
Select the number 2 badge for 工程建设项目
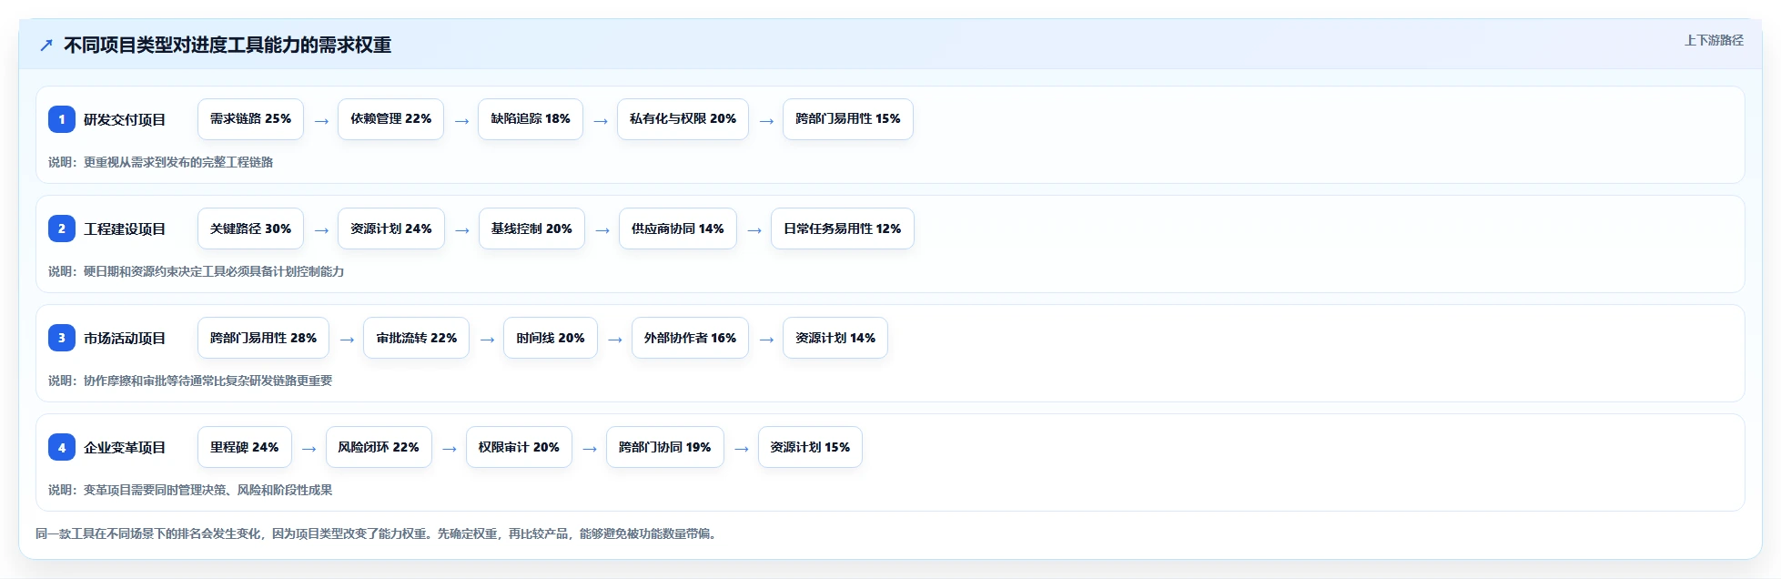(x=62, y=229)
